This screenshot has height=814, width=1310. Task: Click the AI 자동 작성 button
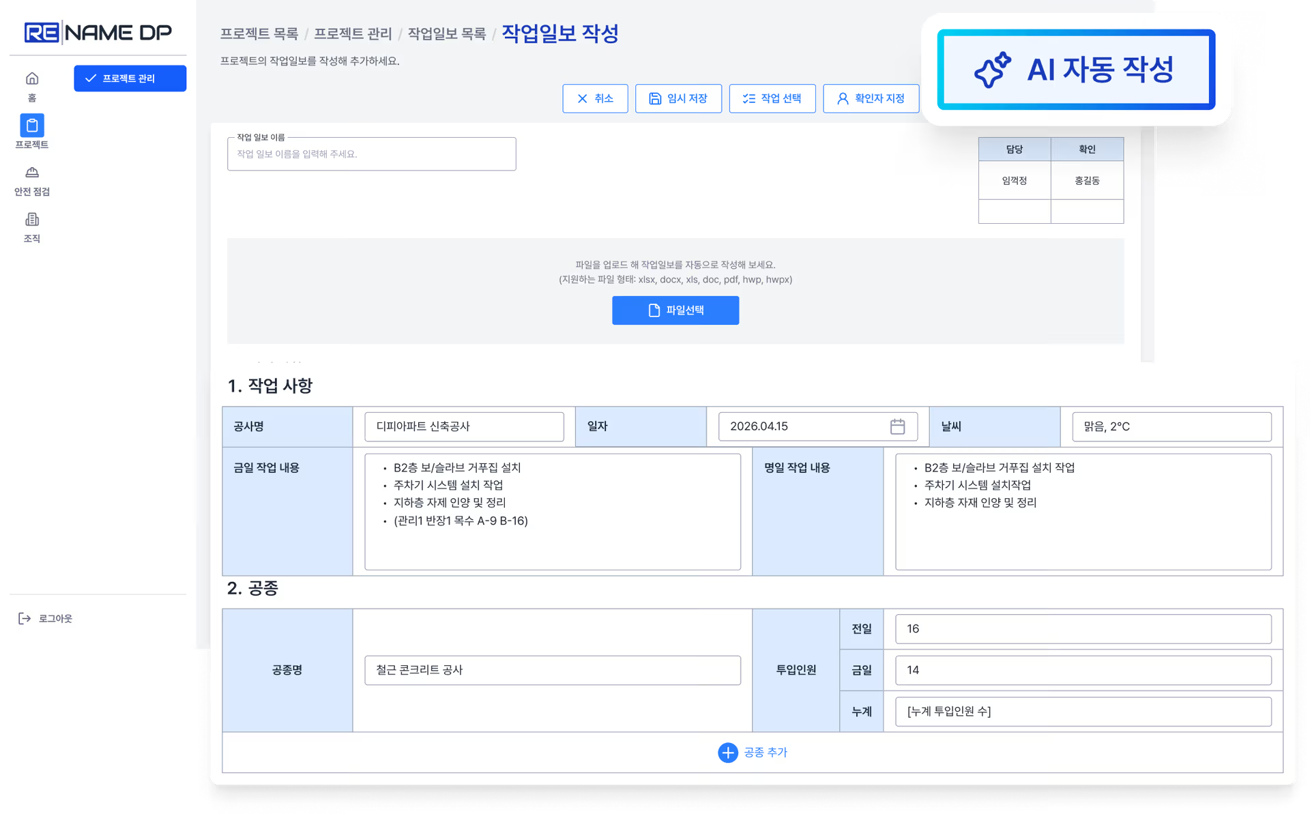click(1076, 70)
